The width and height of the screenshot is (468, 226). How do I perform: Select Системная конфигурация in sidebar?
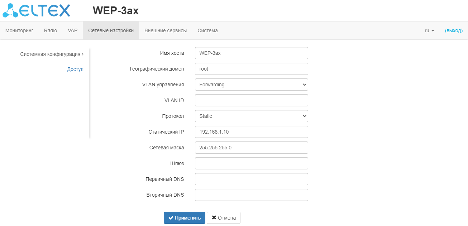click(x=51, y=54)
